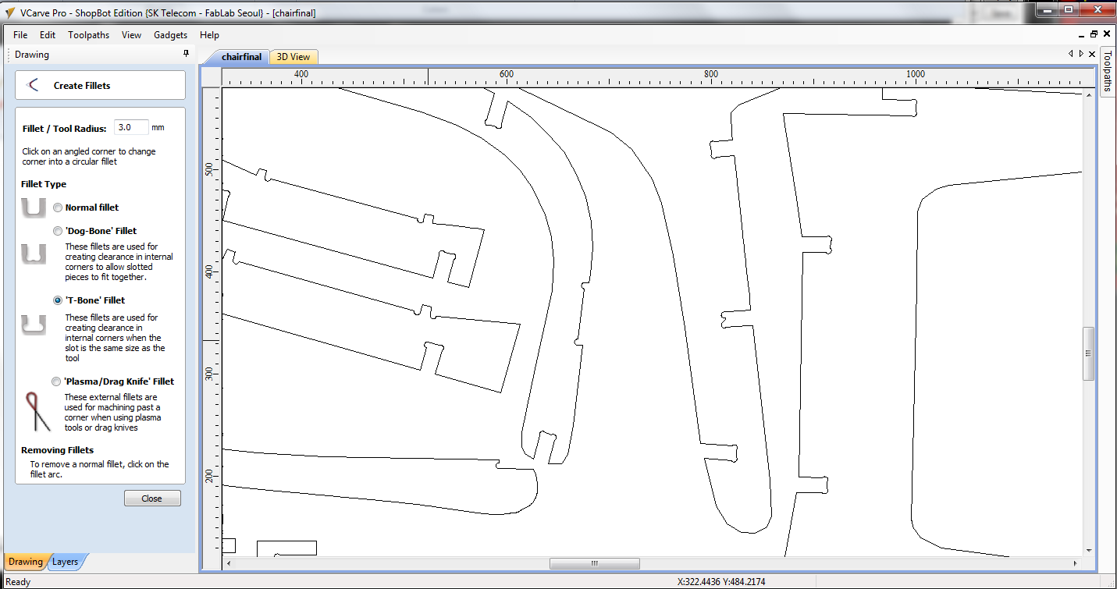Open the Help menu
Image resolution: width=1117 pixels, height=589 pixels.
209,35
